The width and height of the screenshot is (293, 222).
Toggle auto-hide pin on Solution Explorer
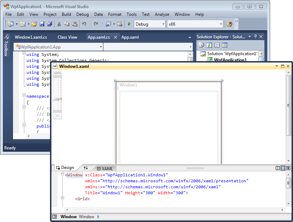coord(255,37)
